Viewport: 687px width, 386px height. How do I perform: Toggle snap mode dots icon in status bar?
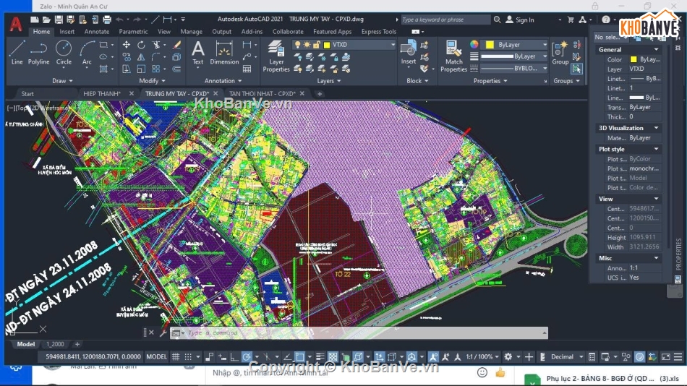pyautogui.click(x=188, y=356)
